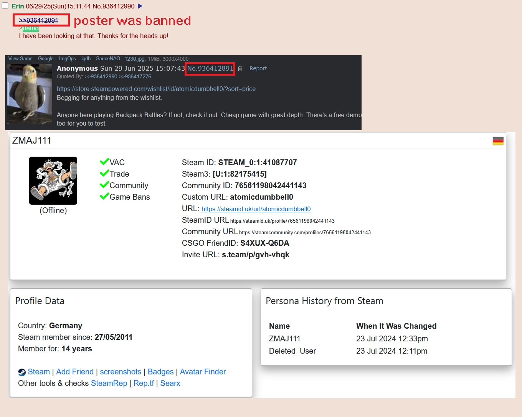Click the Add Friend link
This screenshot has height=417, width=522.
(x=75, y=372)
